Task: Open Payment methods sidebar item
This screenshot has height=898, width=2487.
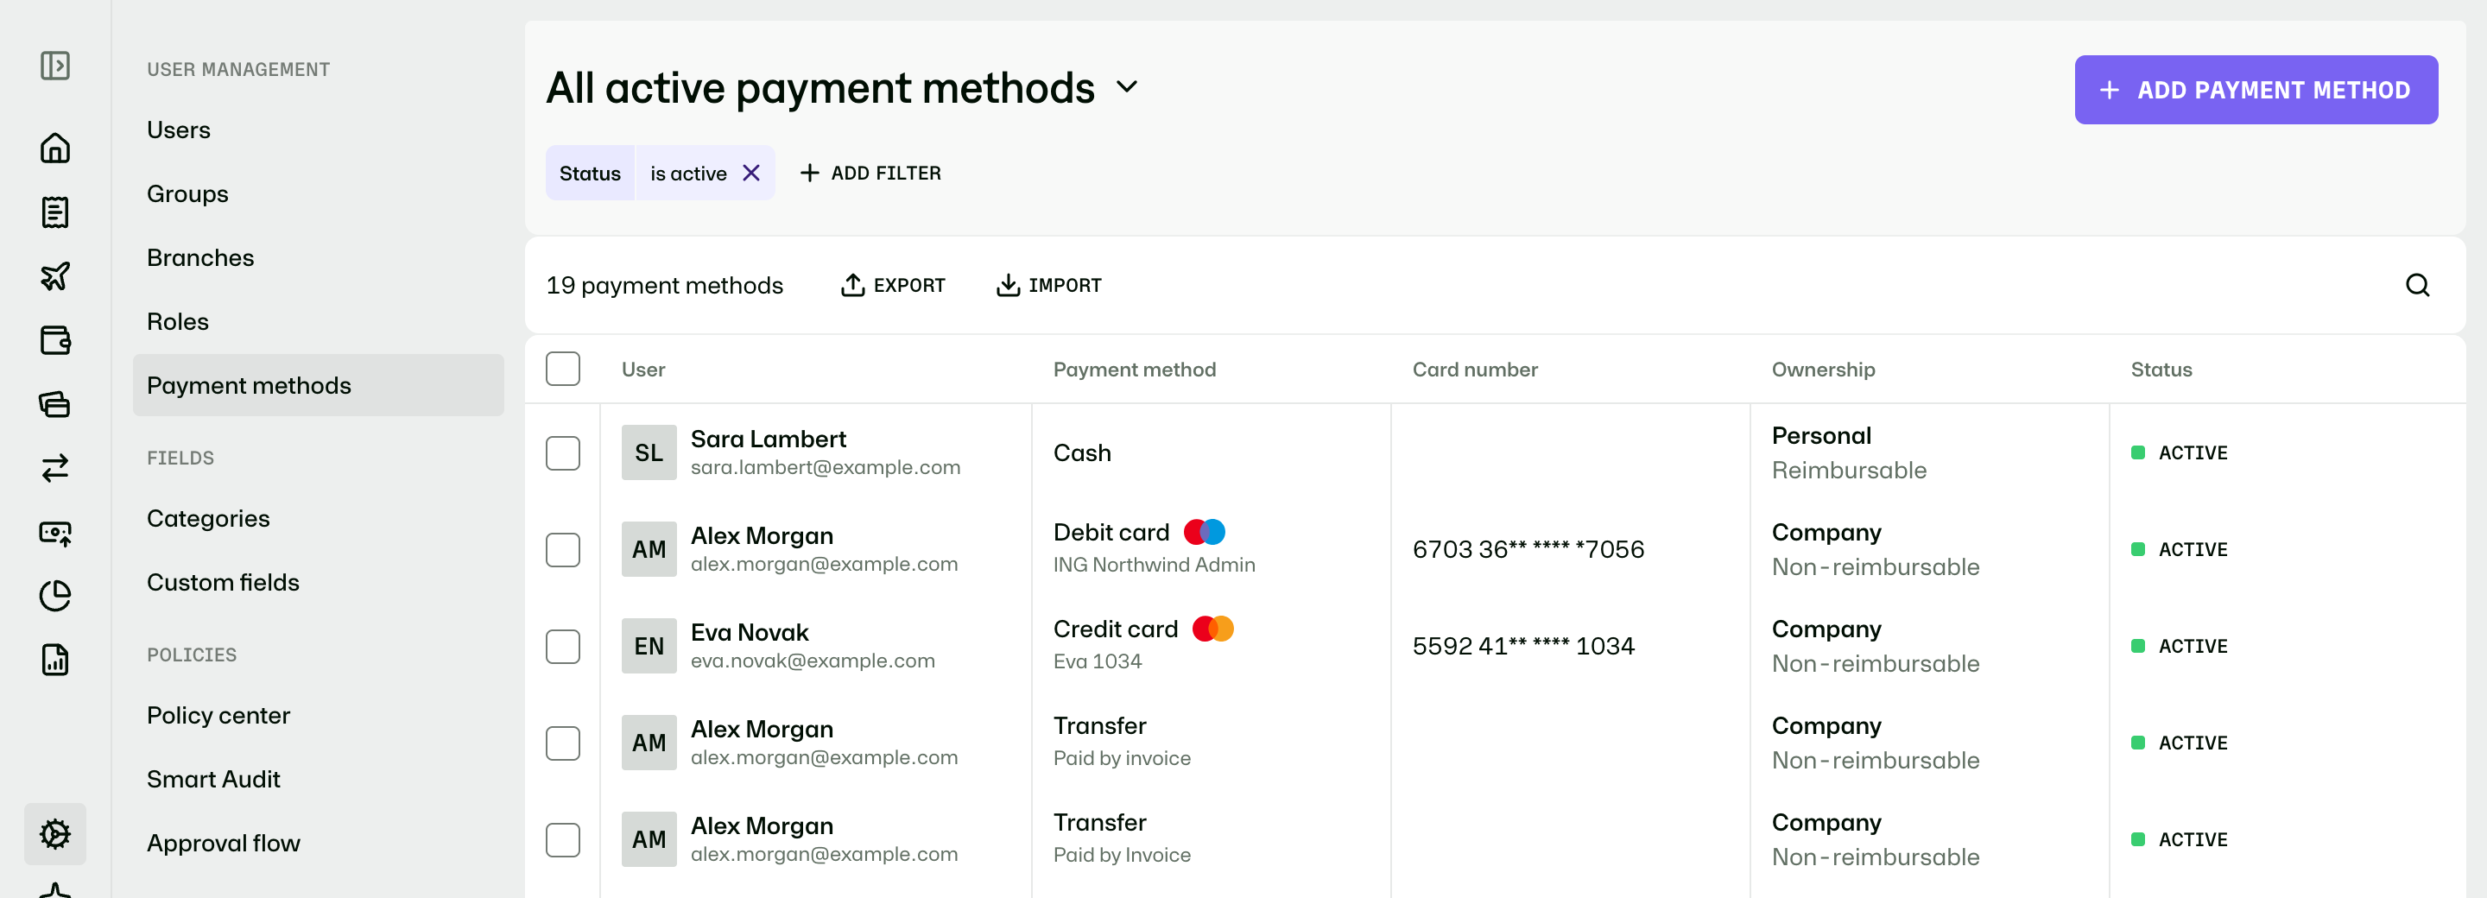Action: point(319,385)
